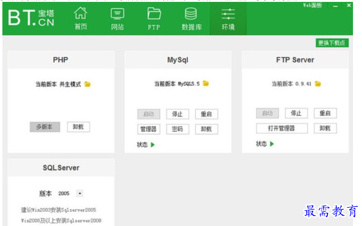Viewport: 362px width, 226px height.
Task: Switch to the 网站 website tab
Action: coord(117,19)
